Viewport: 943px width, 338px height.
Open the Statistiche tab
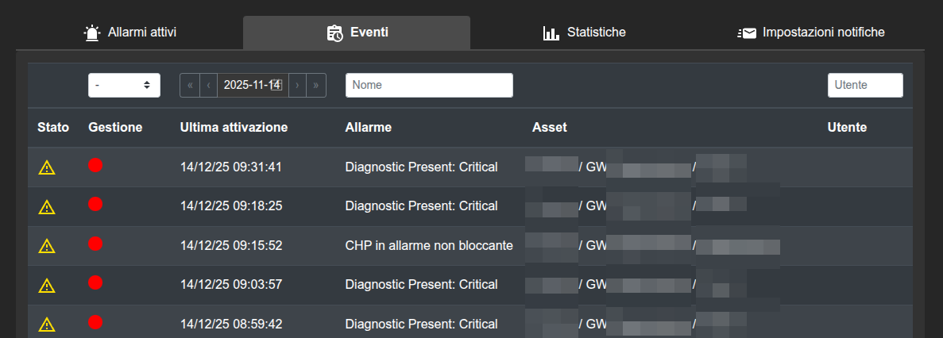click(585, 33)
